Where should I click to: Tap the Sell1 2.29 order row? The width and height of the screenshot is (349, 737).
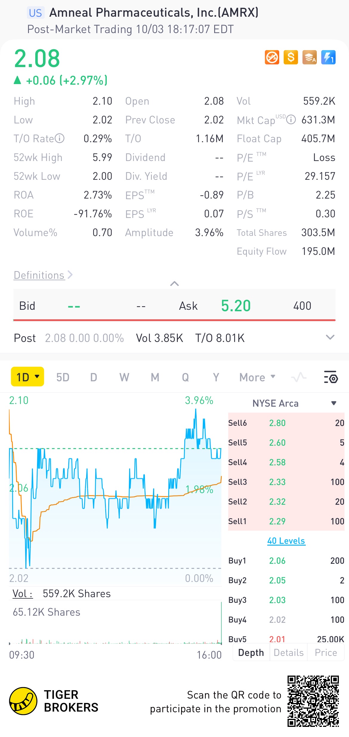(286, 521)
